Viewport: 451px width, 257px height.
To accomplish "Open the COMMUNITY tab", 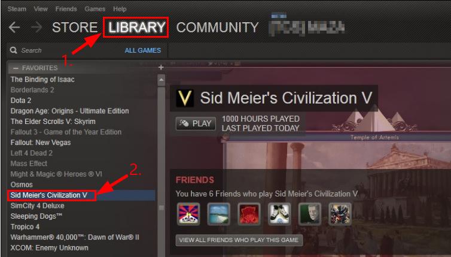I will [218, 28].
